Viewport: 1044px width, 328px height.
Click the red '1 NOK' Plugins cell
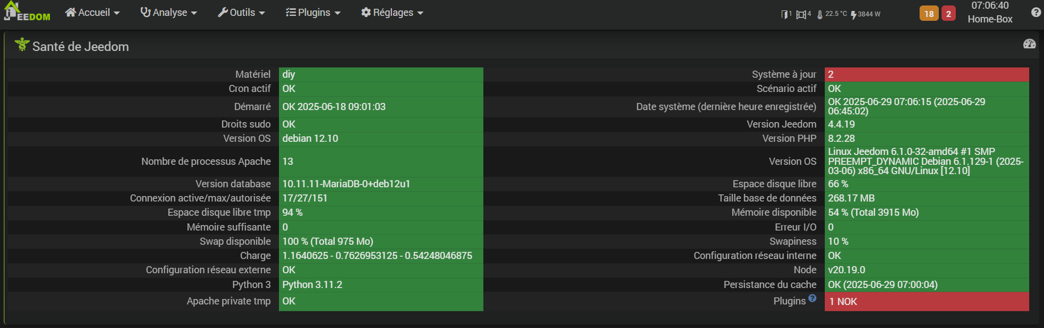[x=927, y=302]
